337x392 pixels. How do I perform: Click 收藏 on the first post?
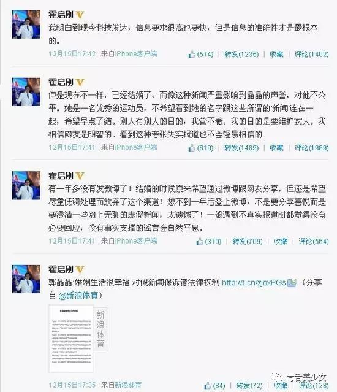point(276,54)
